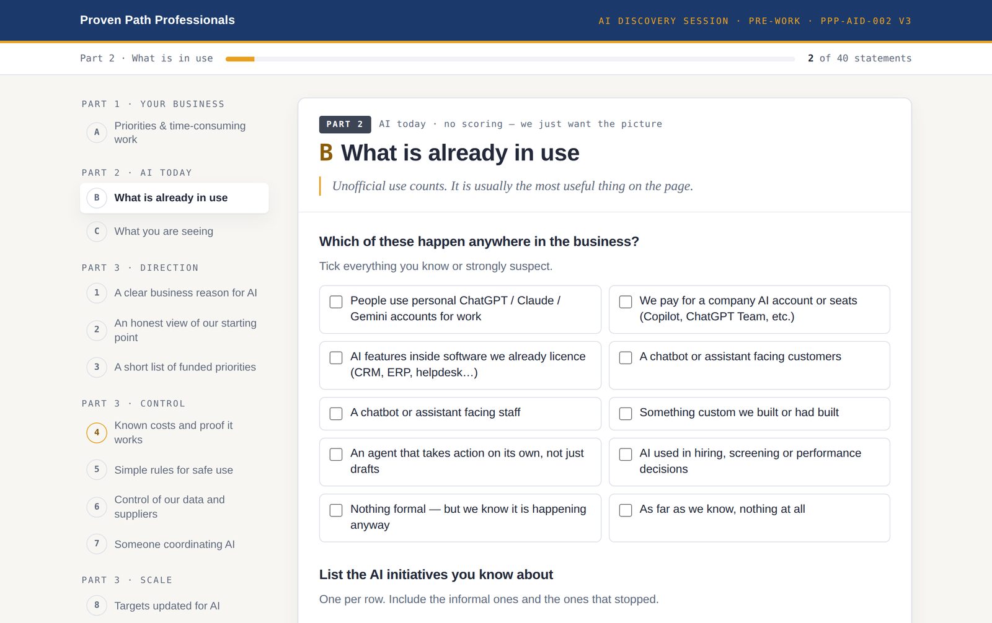
Task: Click the circled C badge in sidebar
Action: tap(97, 231)
